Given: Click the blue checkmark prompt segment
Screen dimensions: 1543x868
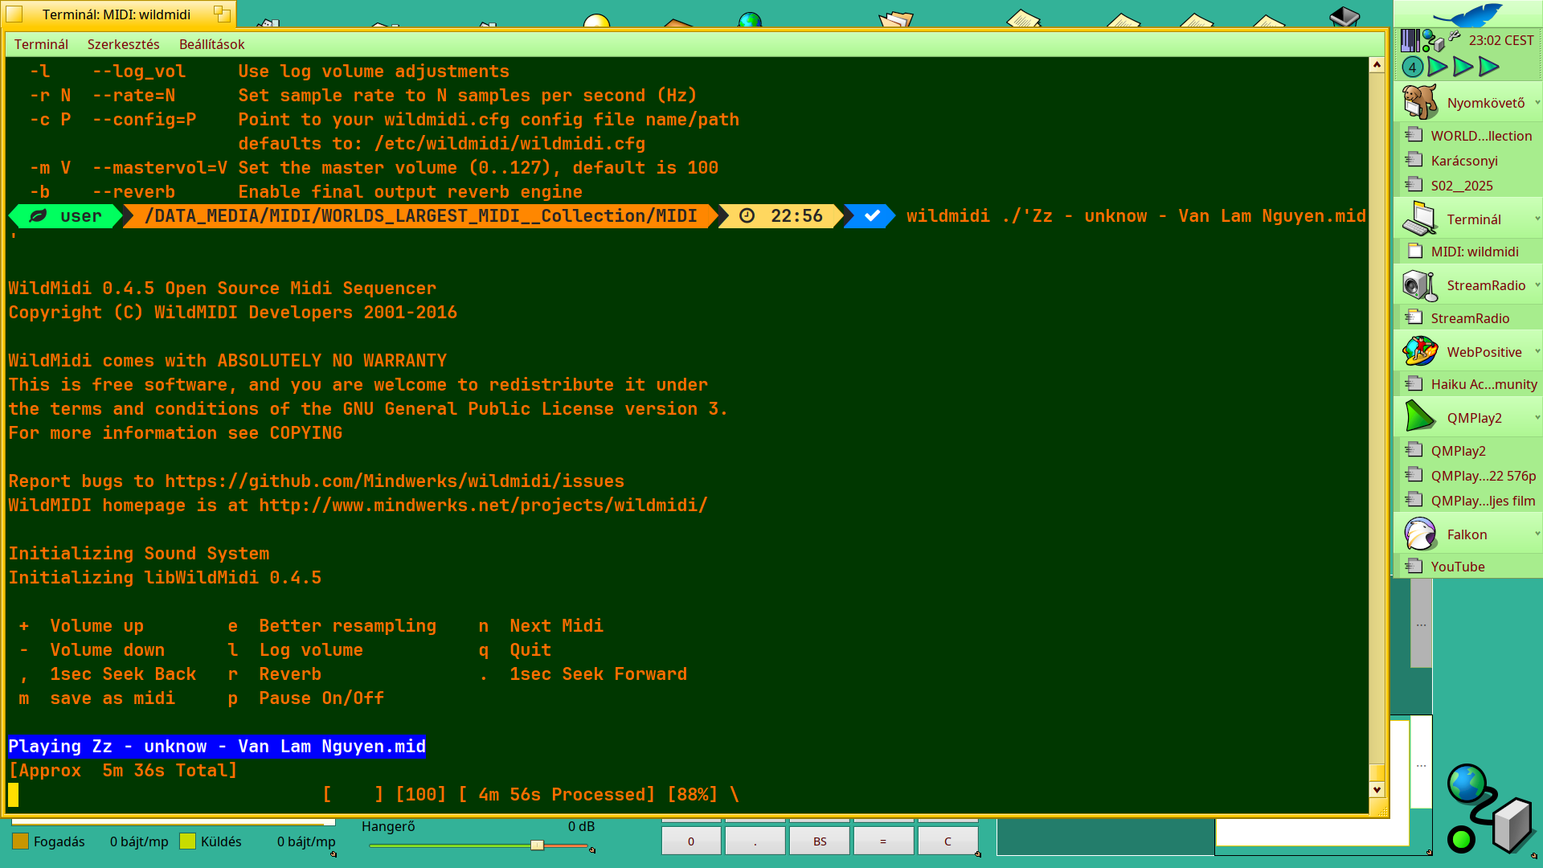Looking at the screenshot, I should [x=871, y=215].
